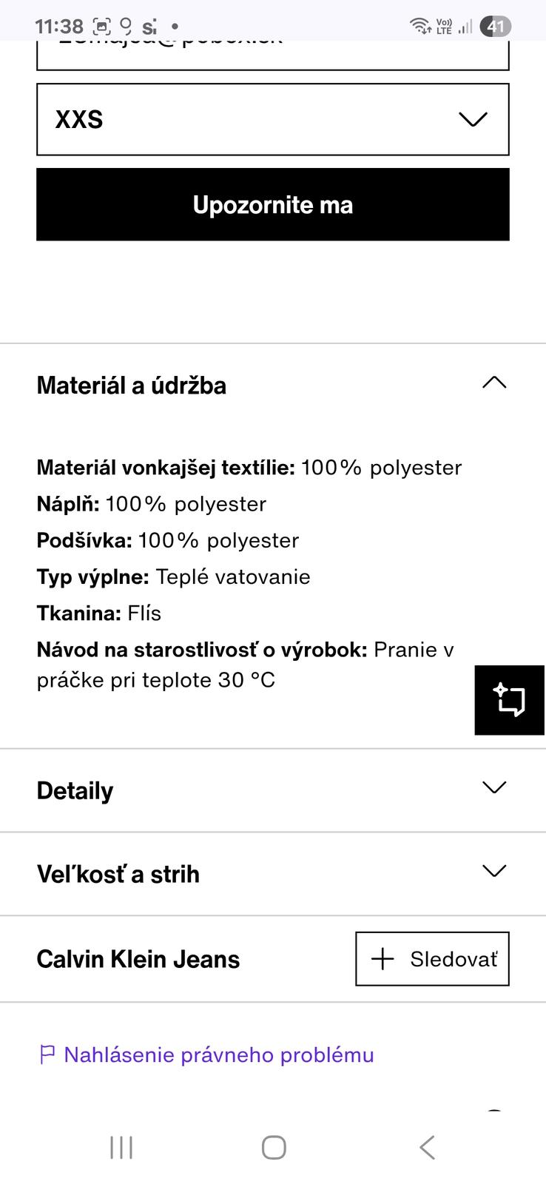
Task: Follow Calvin Klein Jeans with Sledovať
Action: tap(433, 959)
